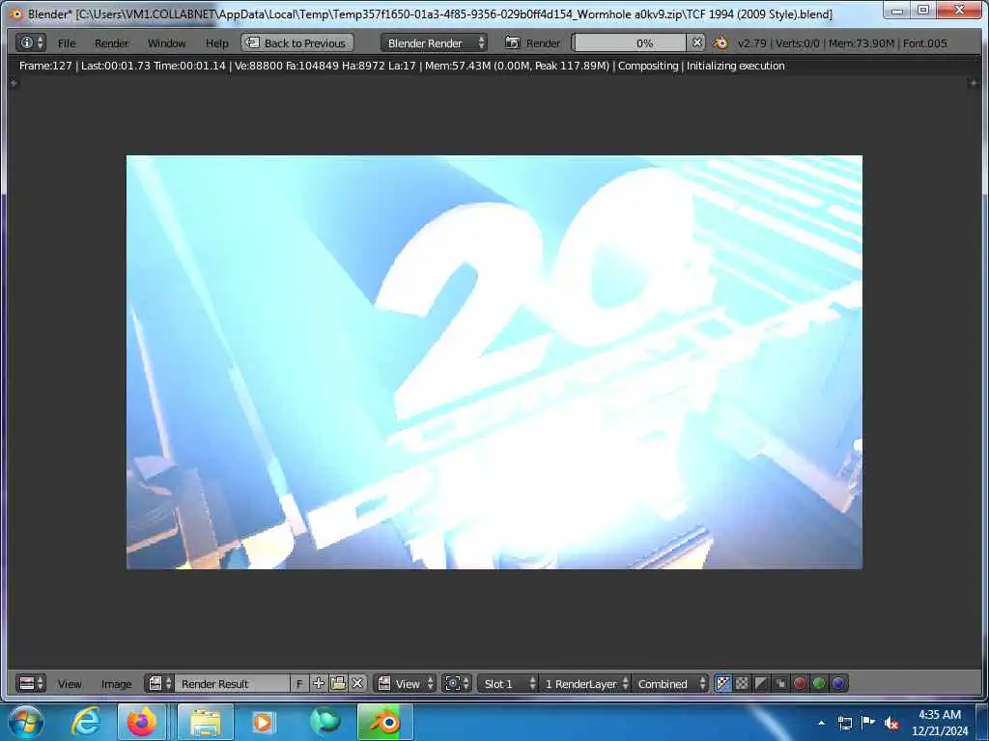This screenshot has height=741, width=989.
Task: Show hidden system tray icons arrow
Action: 821,723
